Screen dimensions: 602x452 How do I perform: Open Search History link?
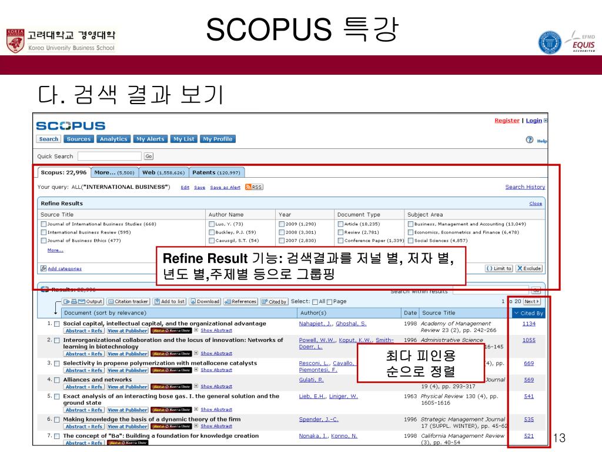pyautogui.click(x=525, y=187)
